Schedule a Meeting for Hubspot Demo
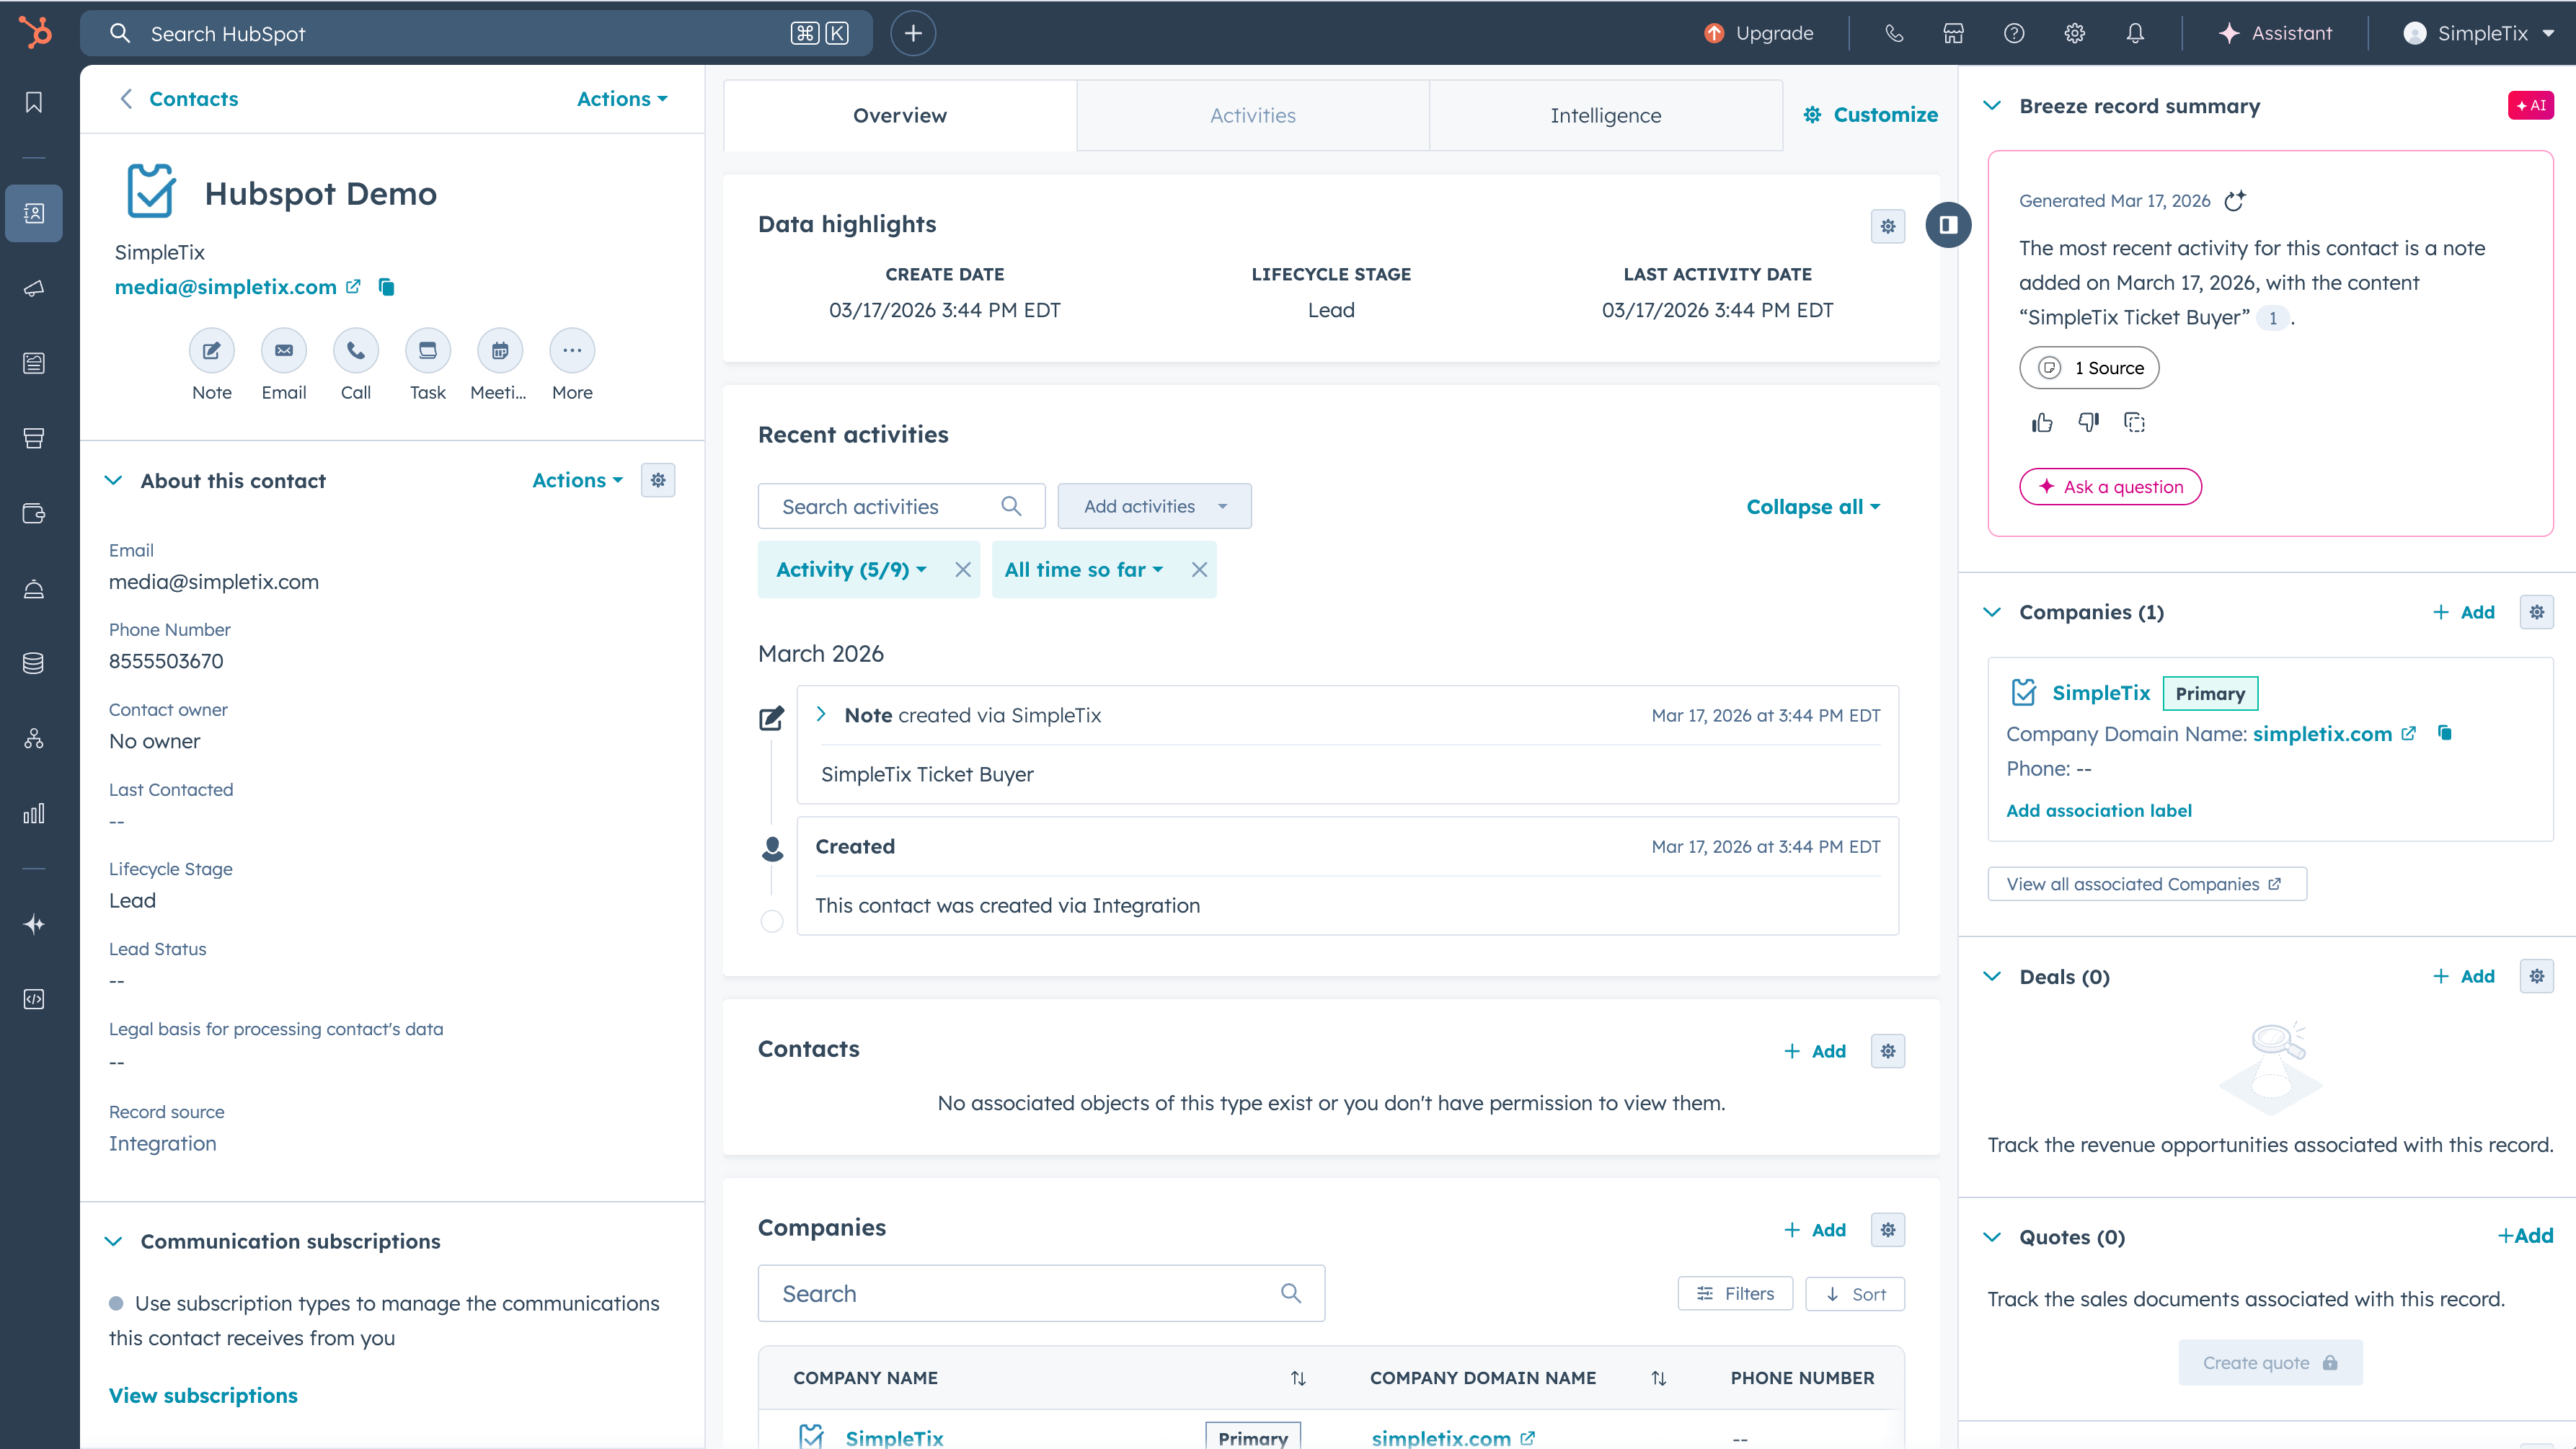Image resolution: width=2576 pixels, height=1449 pixels. 499,351
